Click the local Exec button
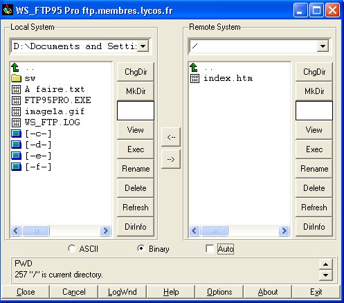Screen dimensions: 344x303 (x=136, y=149)
